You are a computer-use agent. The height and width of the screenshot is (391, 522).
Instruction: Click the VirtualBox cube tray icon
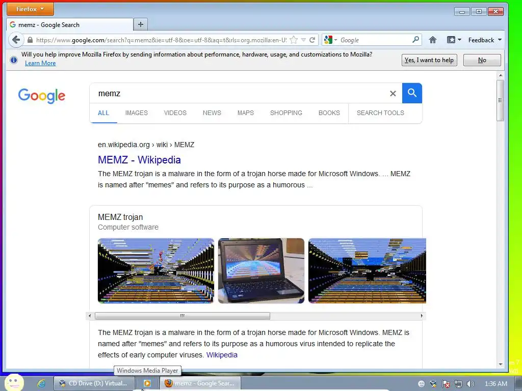click(x=433, y=384)
